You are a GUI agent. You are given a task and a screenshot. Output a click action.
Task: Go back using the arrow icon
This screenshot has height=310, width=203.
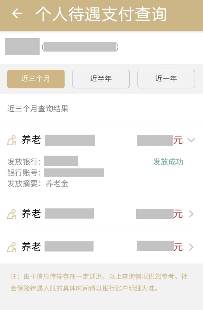click(x=17, y=14)
